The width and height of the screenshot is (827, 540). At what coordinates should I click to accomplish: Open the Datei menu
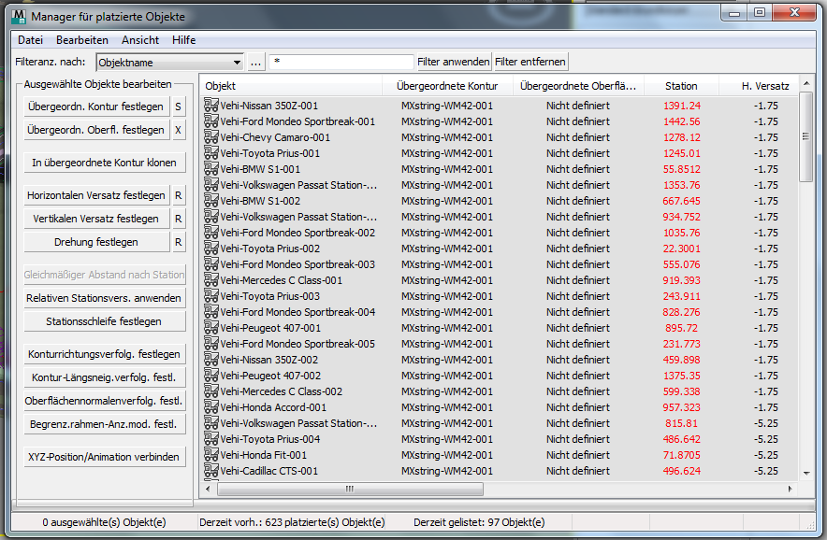pyautogui.click(x=30, y=40)
